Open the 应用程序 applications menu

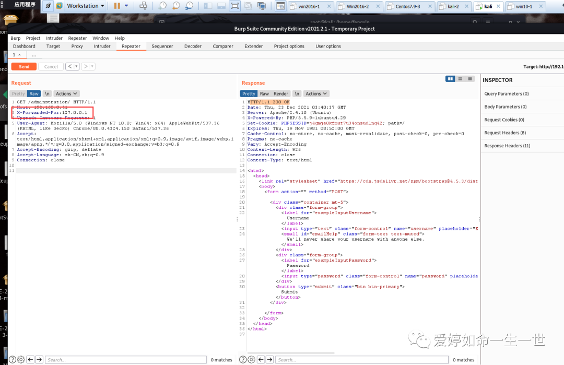click(x=25, y=5)
